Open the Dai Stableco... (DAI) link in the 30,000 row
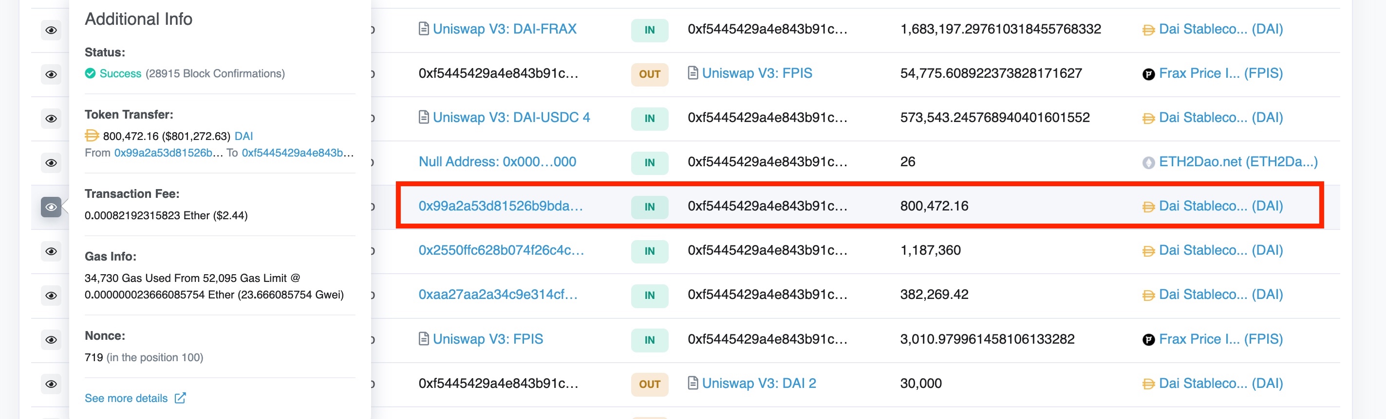The height and width of the screenshot is (419, 1386). tap(1221, 383)
